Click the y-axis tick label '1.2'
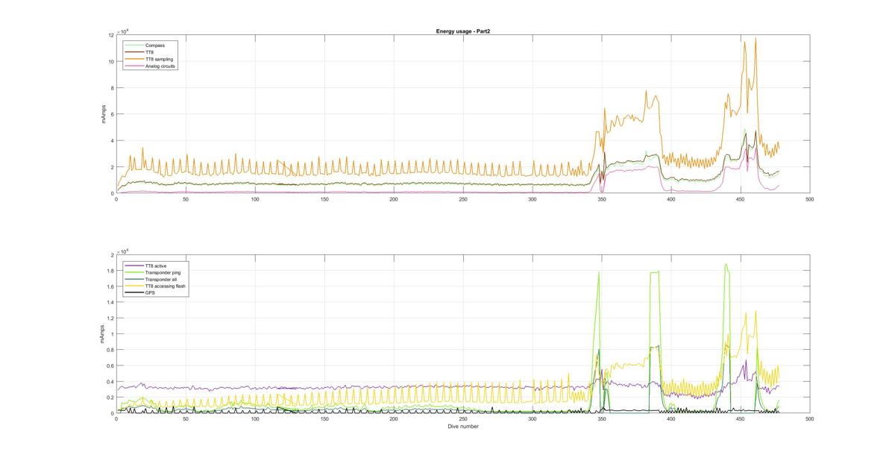This screenshot has width=895, height=464. [x=110, y=319]
